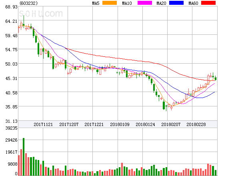240x176 pixels.
Task: Click the 35.85 price axis label
Action: click(x=11, y=107)
